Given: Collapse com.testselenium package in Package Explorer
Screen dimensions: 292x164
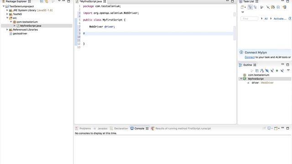Looking at the screenshot, I should pyautogui.click(x=11, y=22).
